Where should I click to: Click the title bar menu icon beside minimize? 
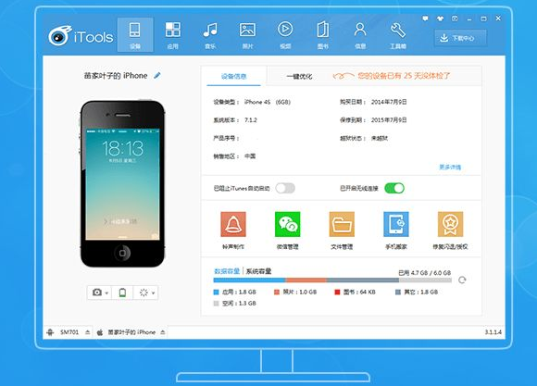pyautogui.click(x=455, y=19)
